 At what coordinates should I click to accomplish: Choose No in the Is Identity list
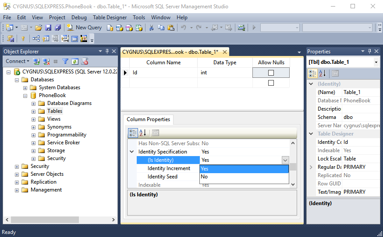click(244, 177)
